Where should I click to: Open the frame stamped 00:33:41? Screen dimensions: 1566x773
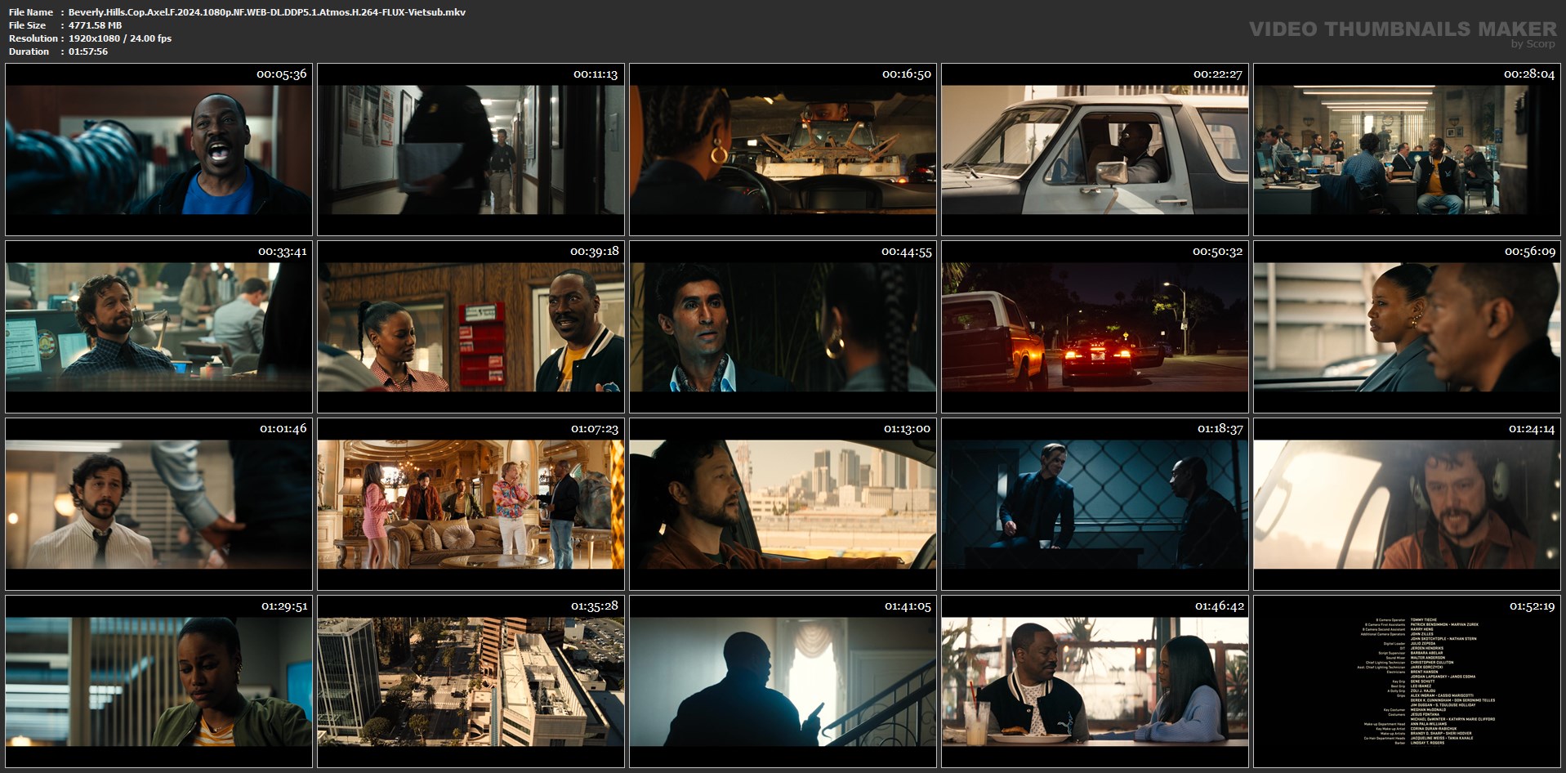[x=158, y=327]
